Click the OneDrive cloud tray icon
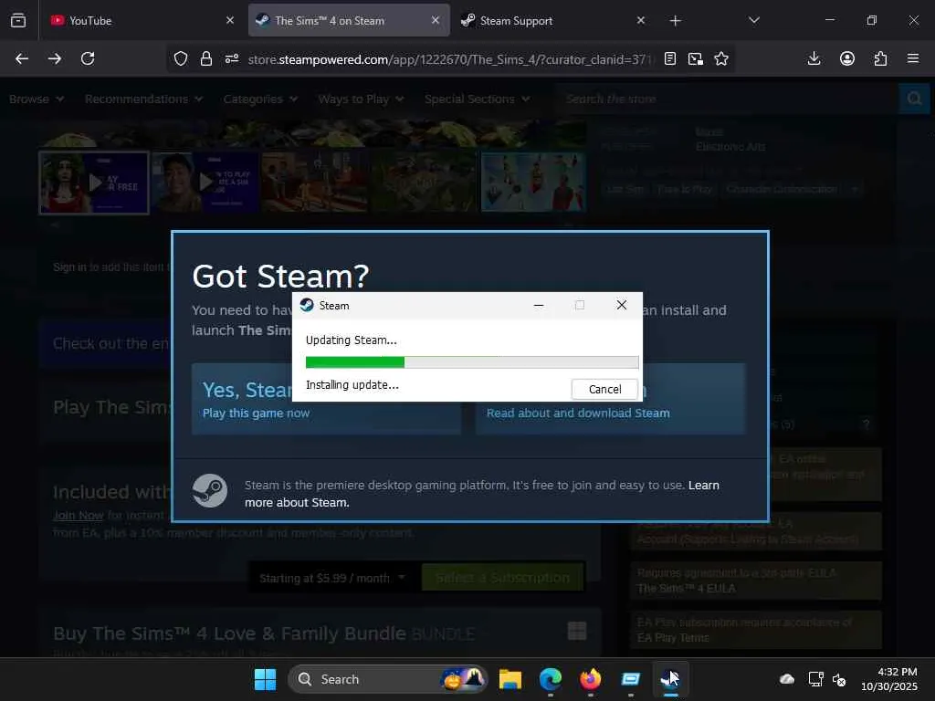 tap(787, 679)
